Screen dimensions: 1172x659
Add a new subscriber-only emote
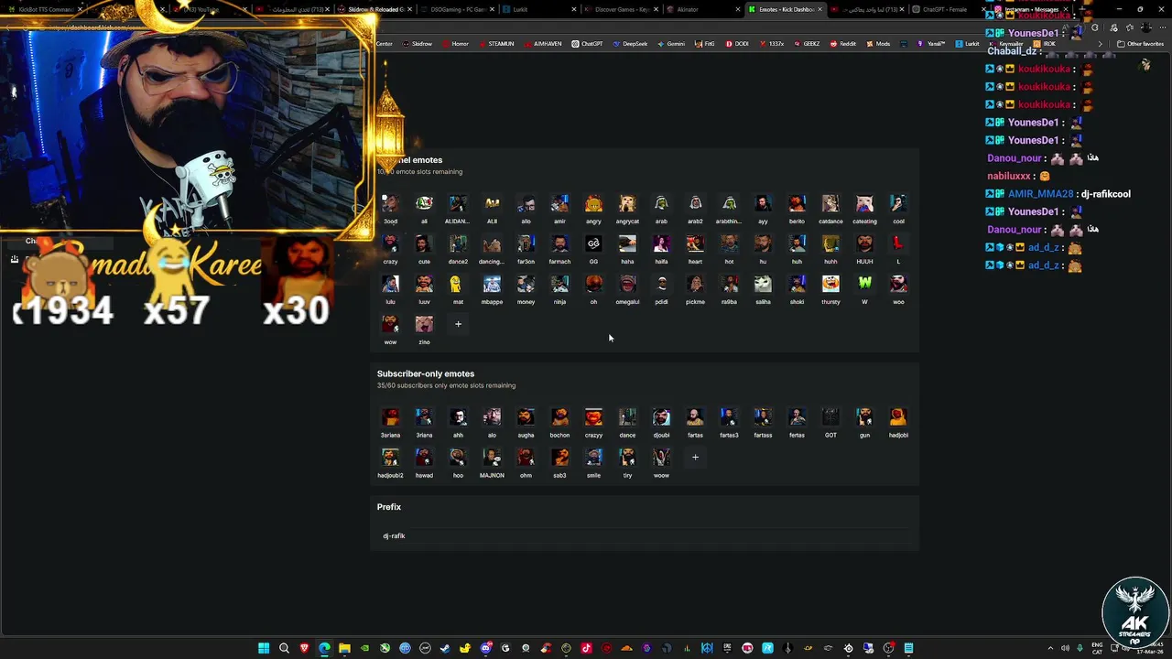click(695, 457)
